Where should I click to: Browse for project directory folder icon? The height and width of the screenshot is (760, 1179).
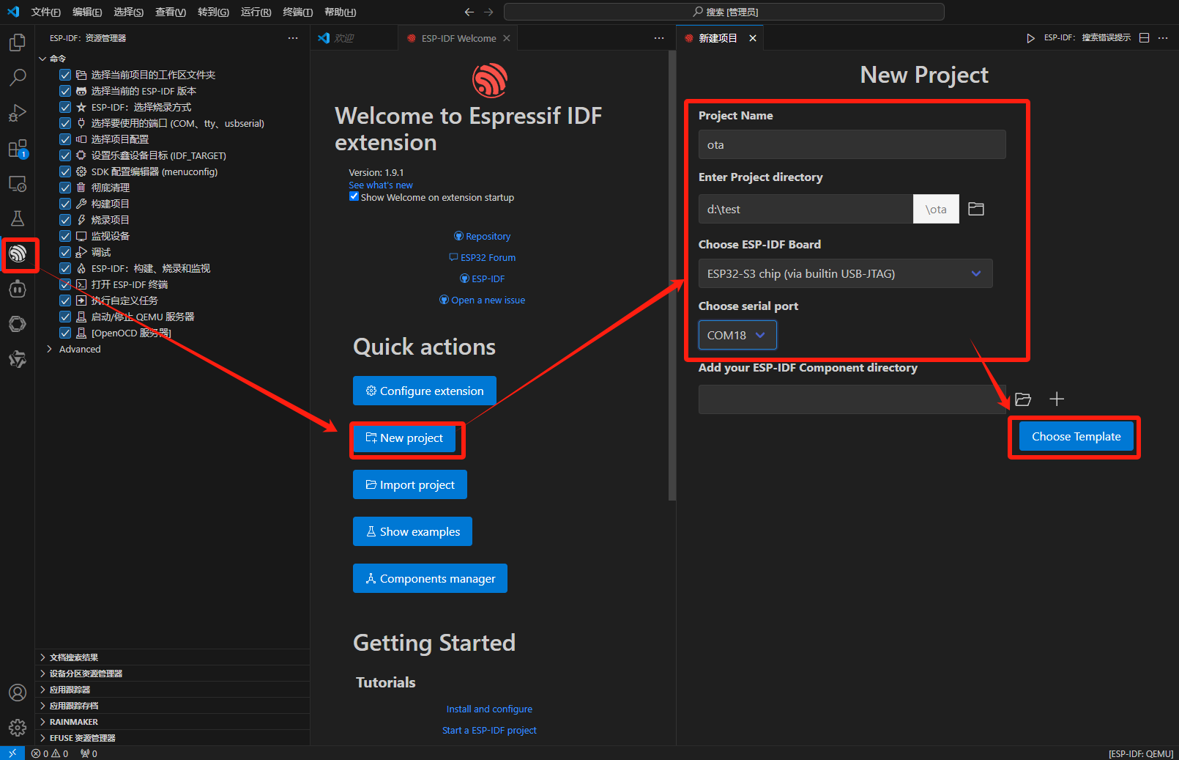[976, 209]
